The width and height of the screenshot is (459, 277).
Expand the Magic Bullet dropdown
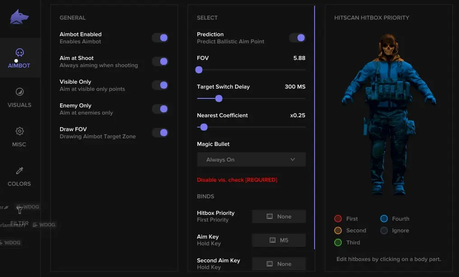coord(251,159)
